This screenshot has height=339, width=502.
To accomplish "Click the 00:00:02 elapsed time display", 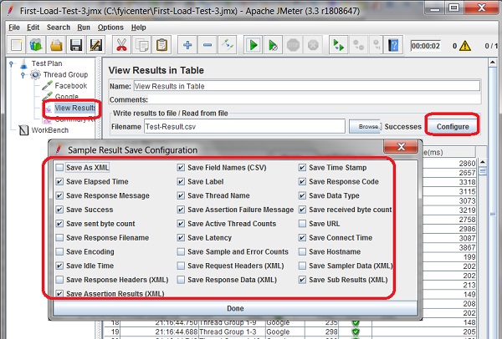I will (x=426, y=46).
